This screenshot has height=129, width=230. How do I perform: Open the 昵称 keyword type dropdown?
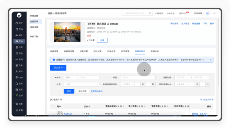tap(71, 77)
